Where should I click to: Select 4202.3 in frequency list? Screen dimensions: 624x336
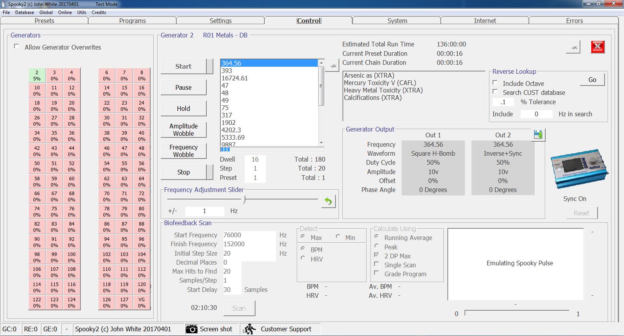pos(269,130)
